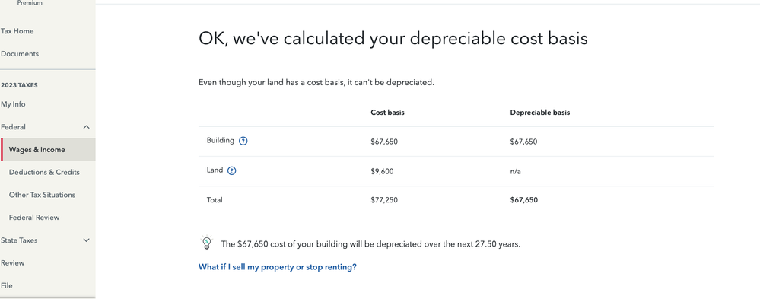Open Other Tax Situations

(42, 195)
